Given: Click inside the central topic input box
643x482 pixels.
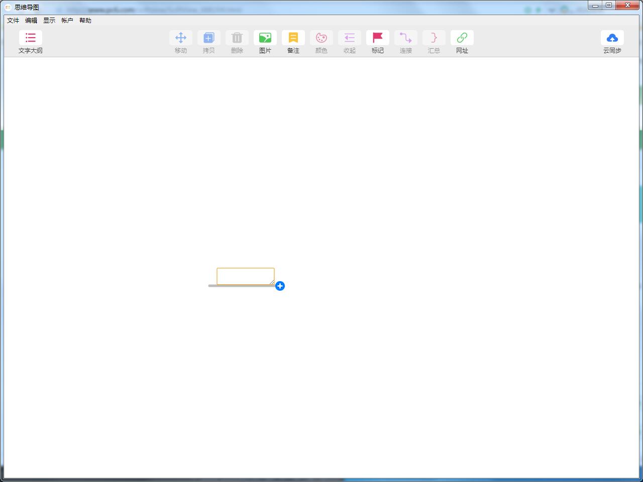Looking at the screenshot, I should pyautogui.click(x=246, y=276).
